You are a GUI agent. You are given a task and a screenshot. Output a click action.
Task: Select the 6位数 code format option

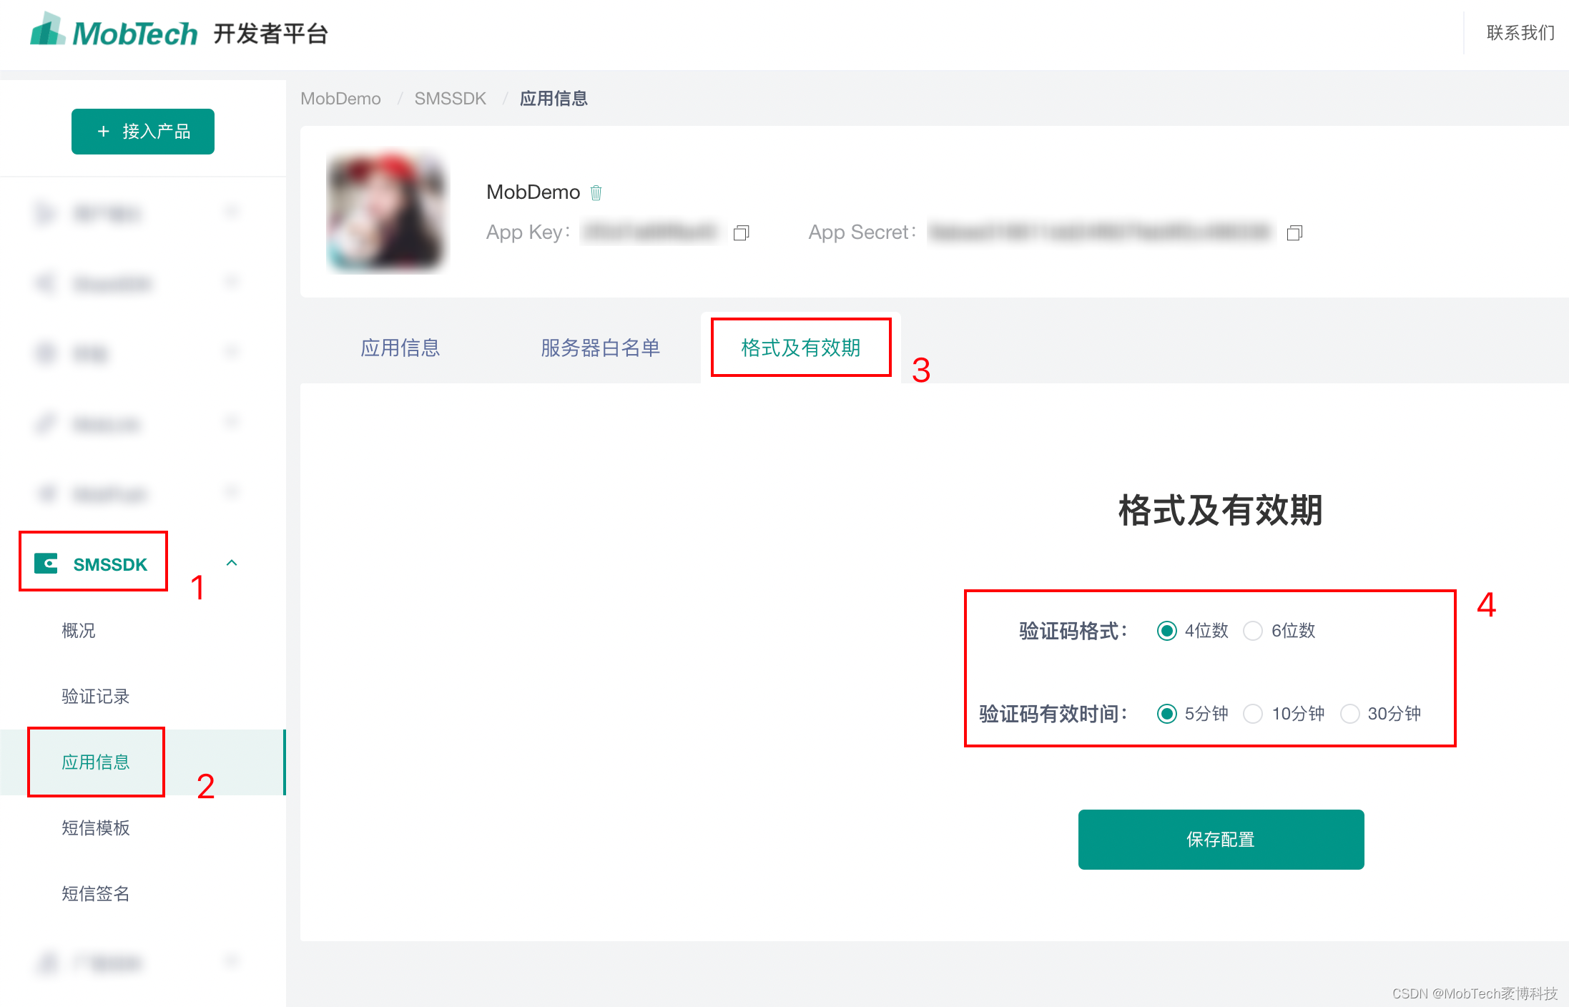[x=1252, y=631]
